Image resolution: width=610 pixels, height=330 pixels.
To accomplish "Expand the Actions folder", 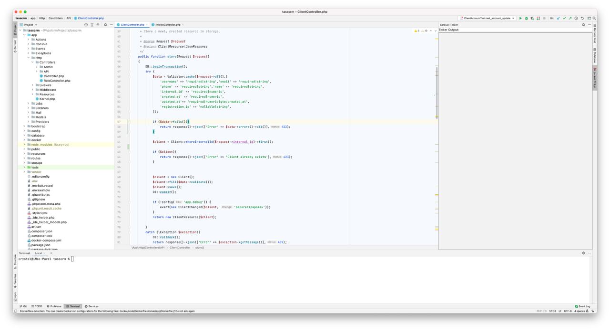I will click(x=28, y=40).
